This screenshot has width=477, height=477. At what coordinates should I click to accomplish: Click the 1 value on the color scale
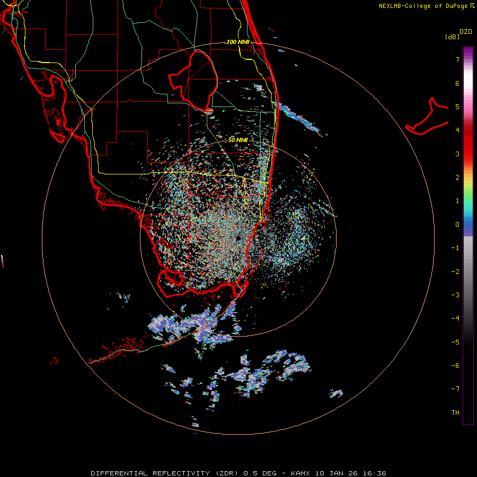click(457, 201)
